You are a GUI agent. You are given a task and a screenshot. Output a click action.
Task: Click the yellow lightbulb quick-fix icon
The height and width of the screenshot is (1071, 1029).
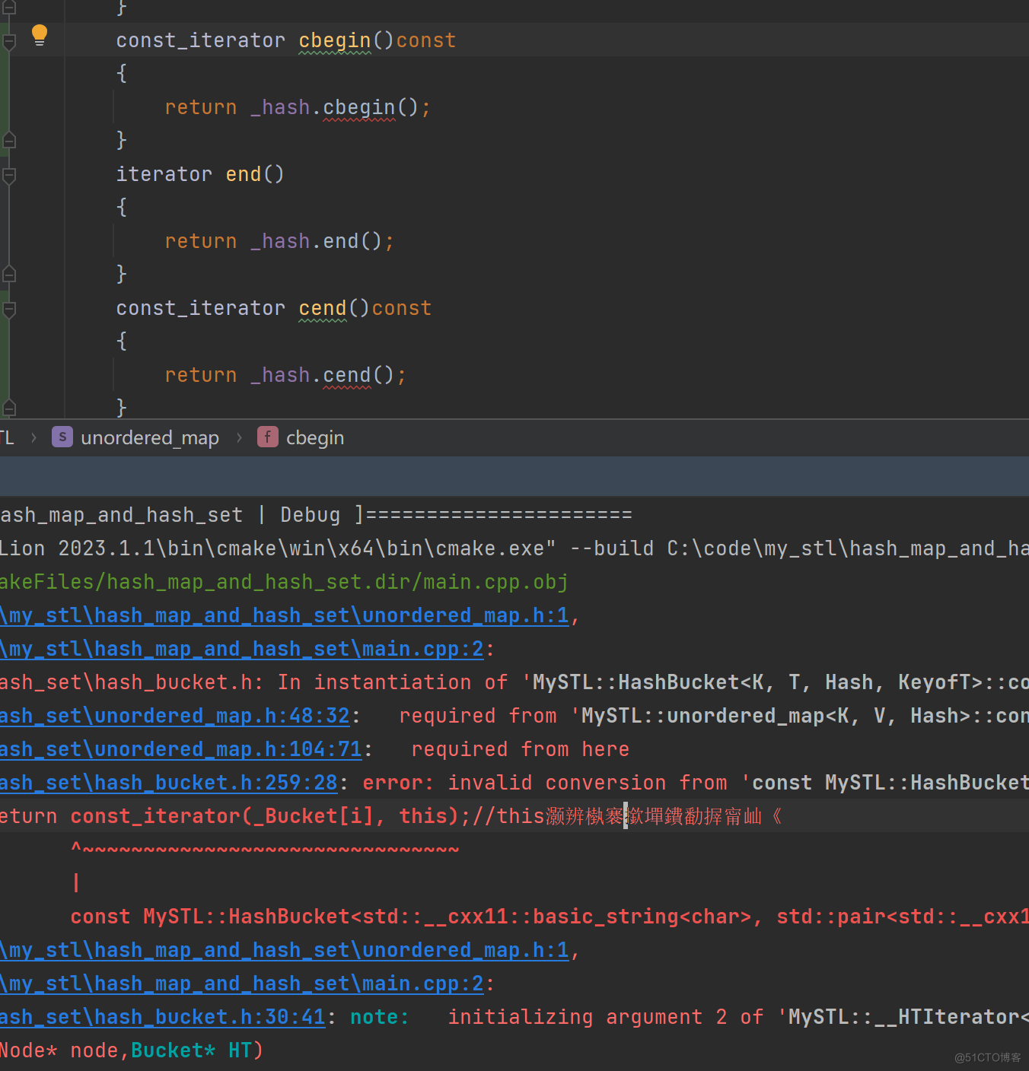coord(40,35)
